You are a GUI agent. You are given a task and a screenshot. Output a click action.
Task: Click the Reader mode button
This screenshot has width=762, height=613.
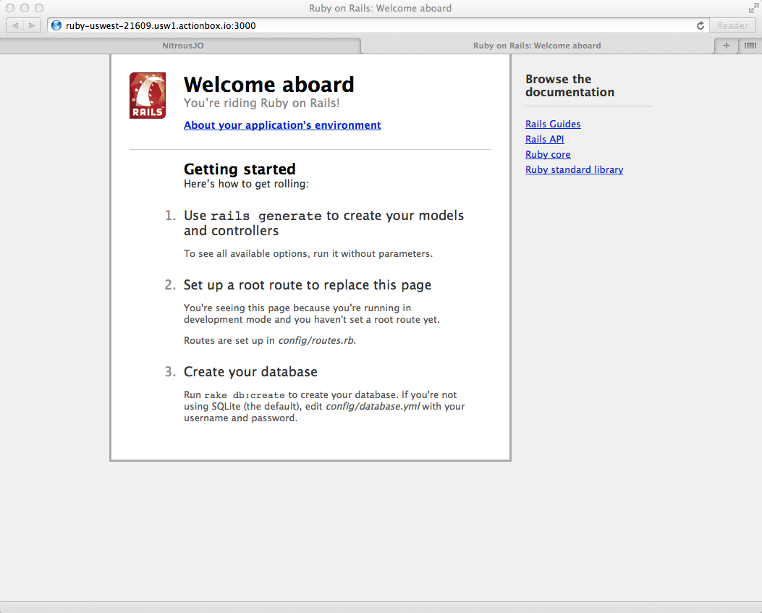pyautogui.click(x=732, y=25)
